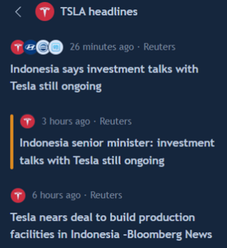Click Reuters source on the Bloomberg story
The image size is (227, 248).
[106, 195]
